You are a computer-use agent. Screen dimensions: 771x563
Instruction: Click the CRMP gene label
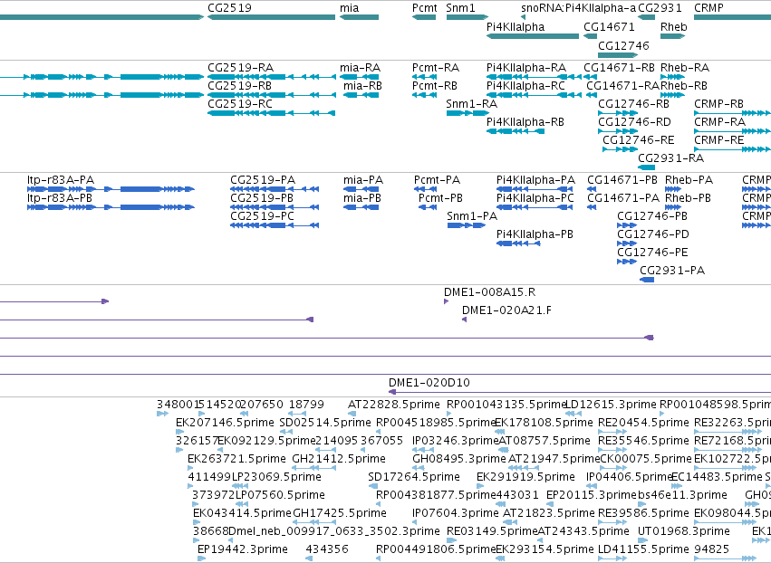click(708, 8)
